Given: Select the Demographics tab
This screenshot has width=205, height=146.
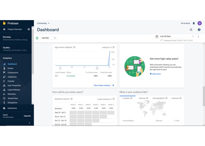Looking at the screenshot, I should click(160, 98).
